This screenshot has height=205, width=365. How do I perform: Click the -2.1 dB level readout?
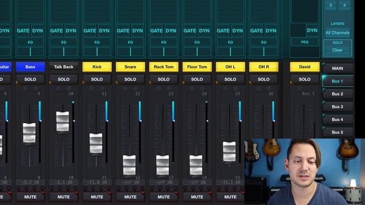[x=63, y=182]
